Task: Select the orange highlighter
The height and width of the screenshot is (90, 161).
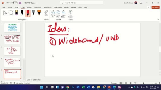Action: click(39, 13)
